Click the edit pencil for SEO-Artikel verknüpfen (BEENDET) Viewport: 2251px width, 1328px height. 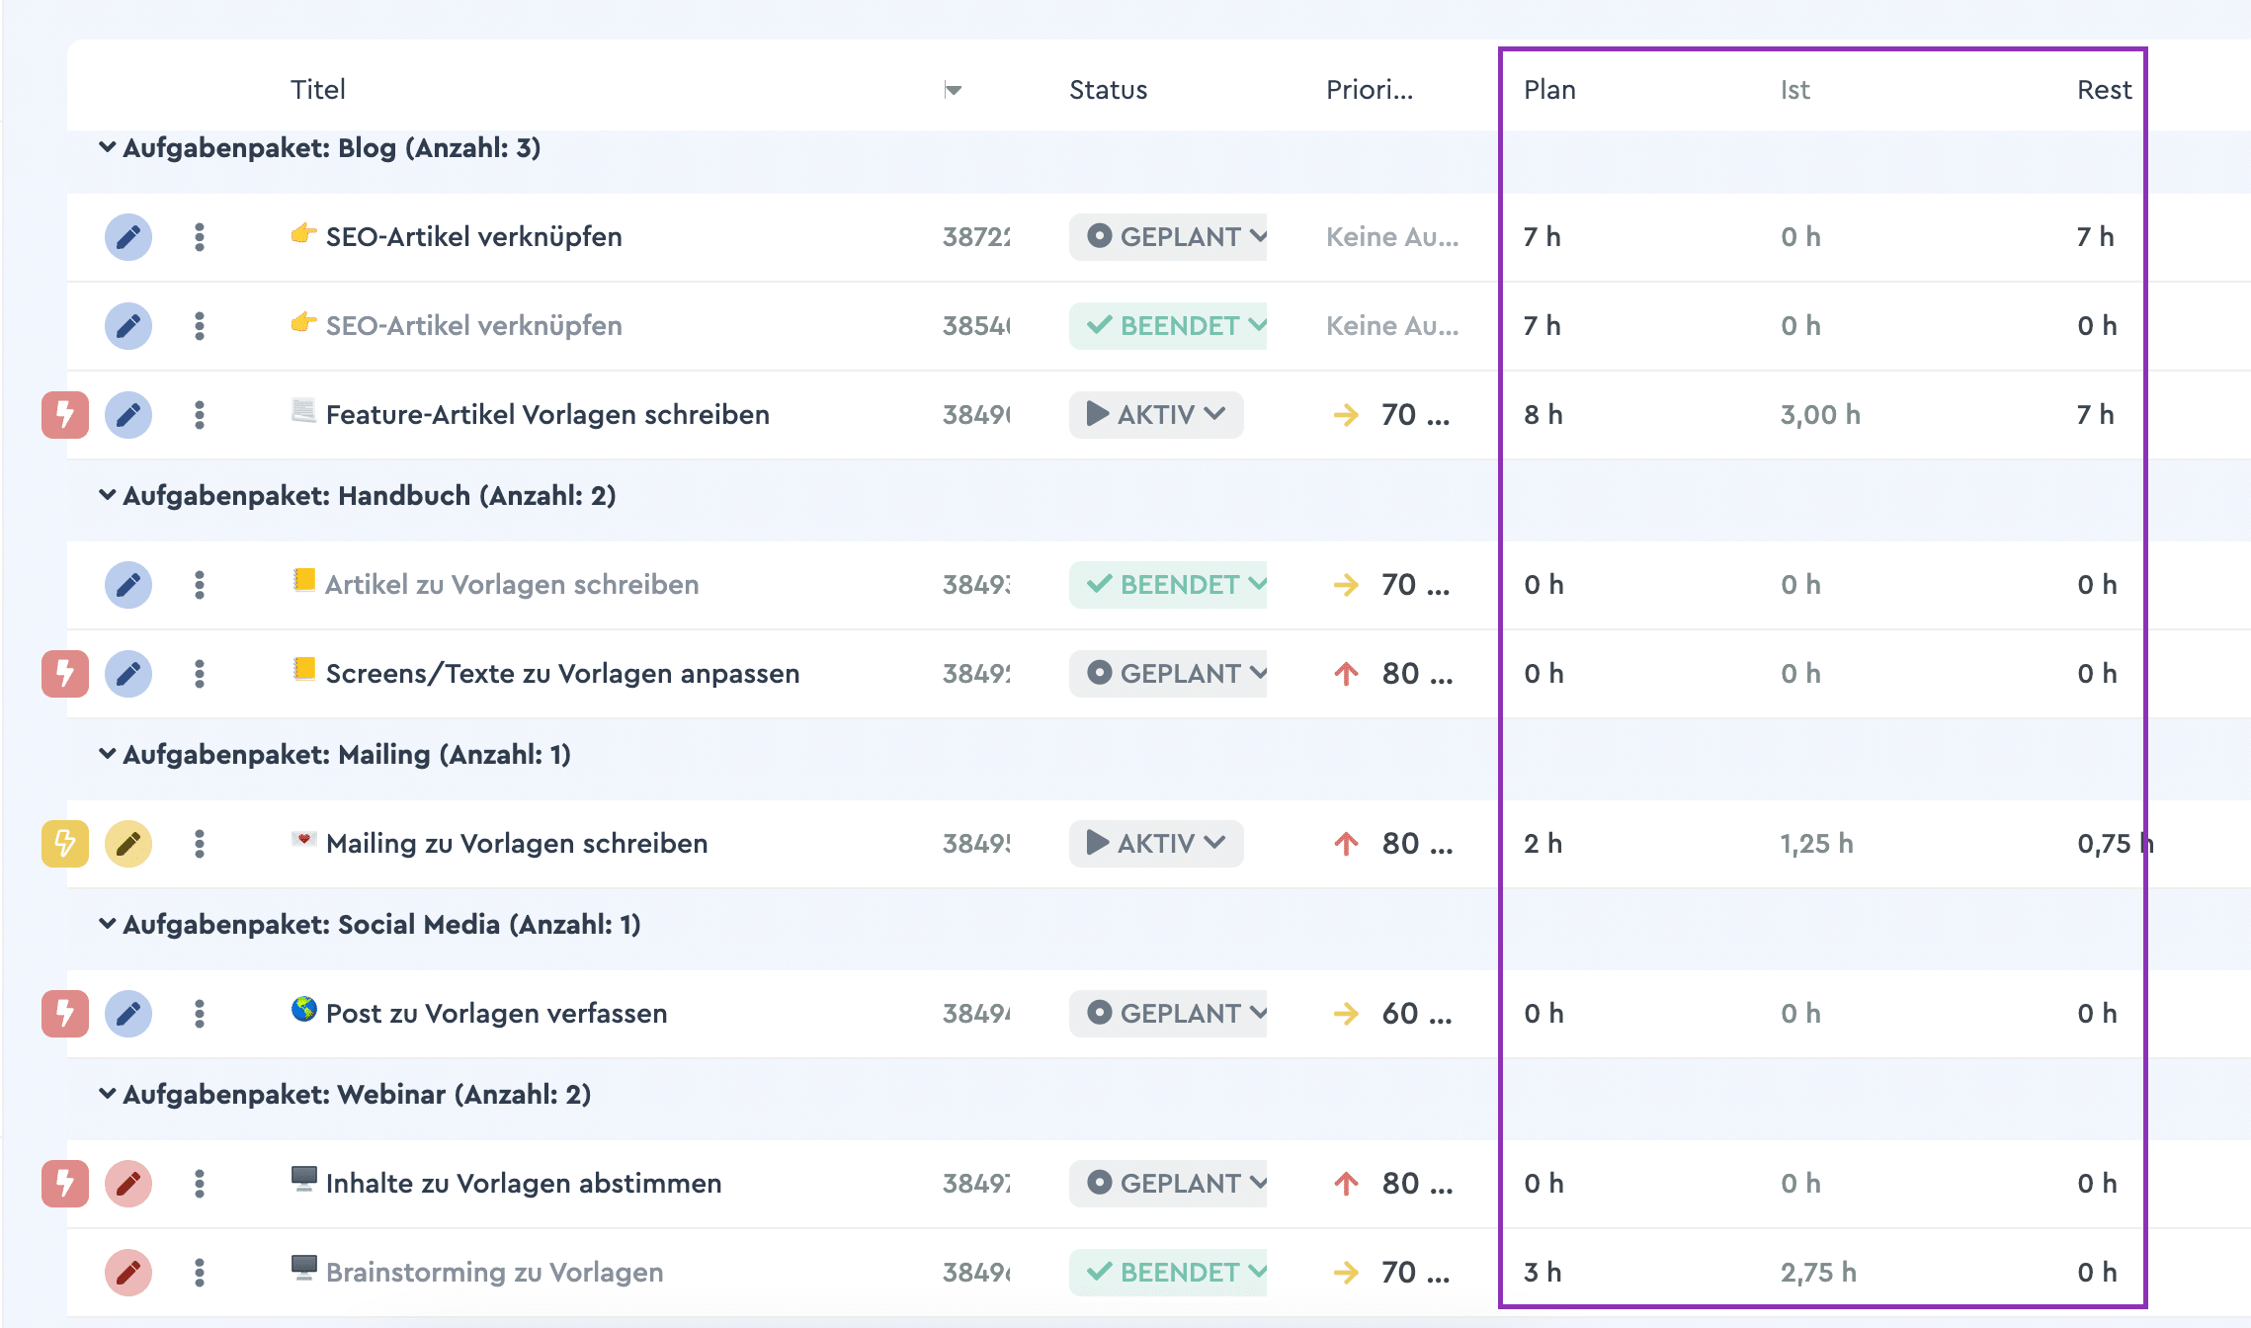pyautogui.click(x=128, y=326)
